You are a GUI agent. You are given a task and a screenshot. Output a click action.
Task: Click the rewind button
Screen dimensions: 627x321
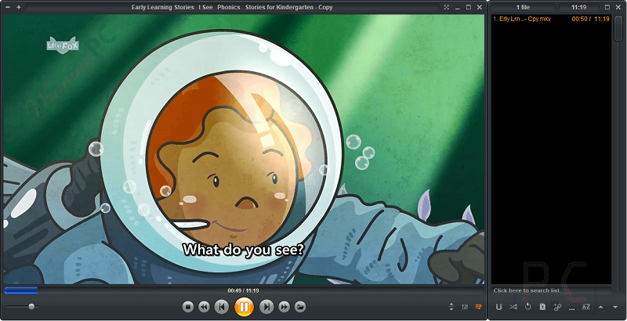point(204,307)
